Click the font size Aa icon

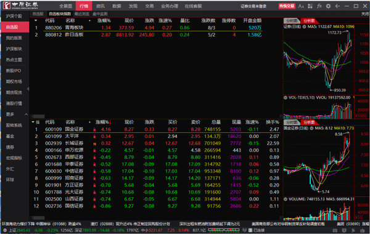[x=301, y=6]
